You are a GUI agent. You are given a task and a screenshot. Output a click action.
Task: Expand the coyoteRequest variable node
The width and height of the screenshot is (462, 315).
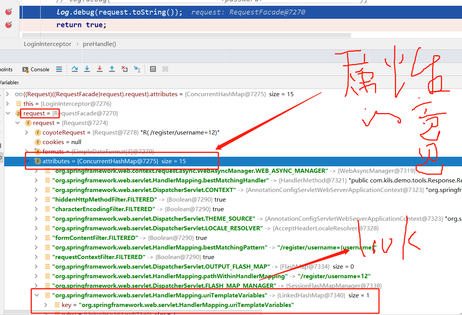point(26,132)
